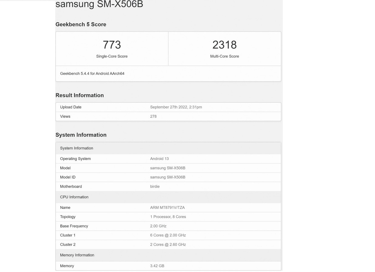The image size is (375, 272).
Task: Click the 'ARM MT8791V/TZA' value
Action: (x=167, y=208)
